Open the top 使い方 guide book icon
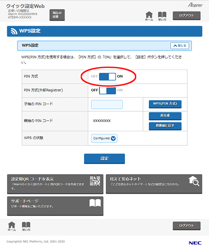Image resolution: width=209 pixels, height=252 pixels. pyautogui.click(x=162, y=16)
